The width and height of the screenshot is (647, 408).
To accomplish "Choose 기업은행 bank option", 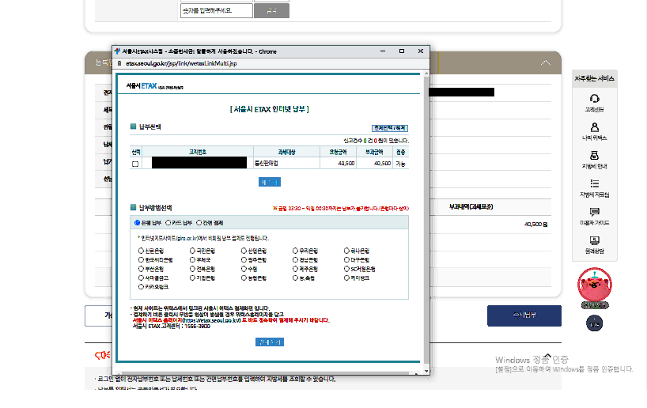I will click(x=192, y=278).
